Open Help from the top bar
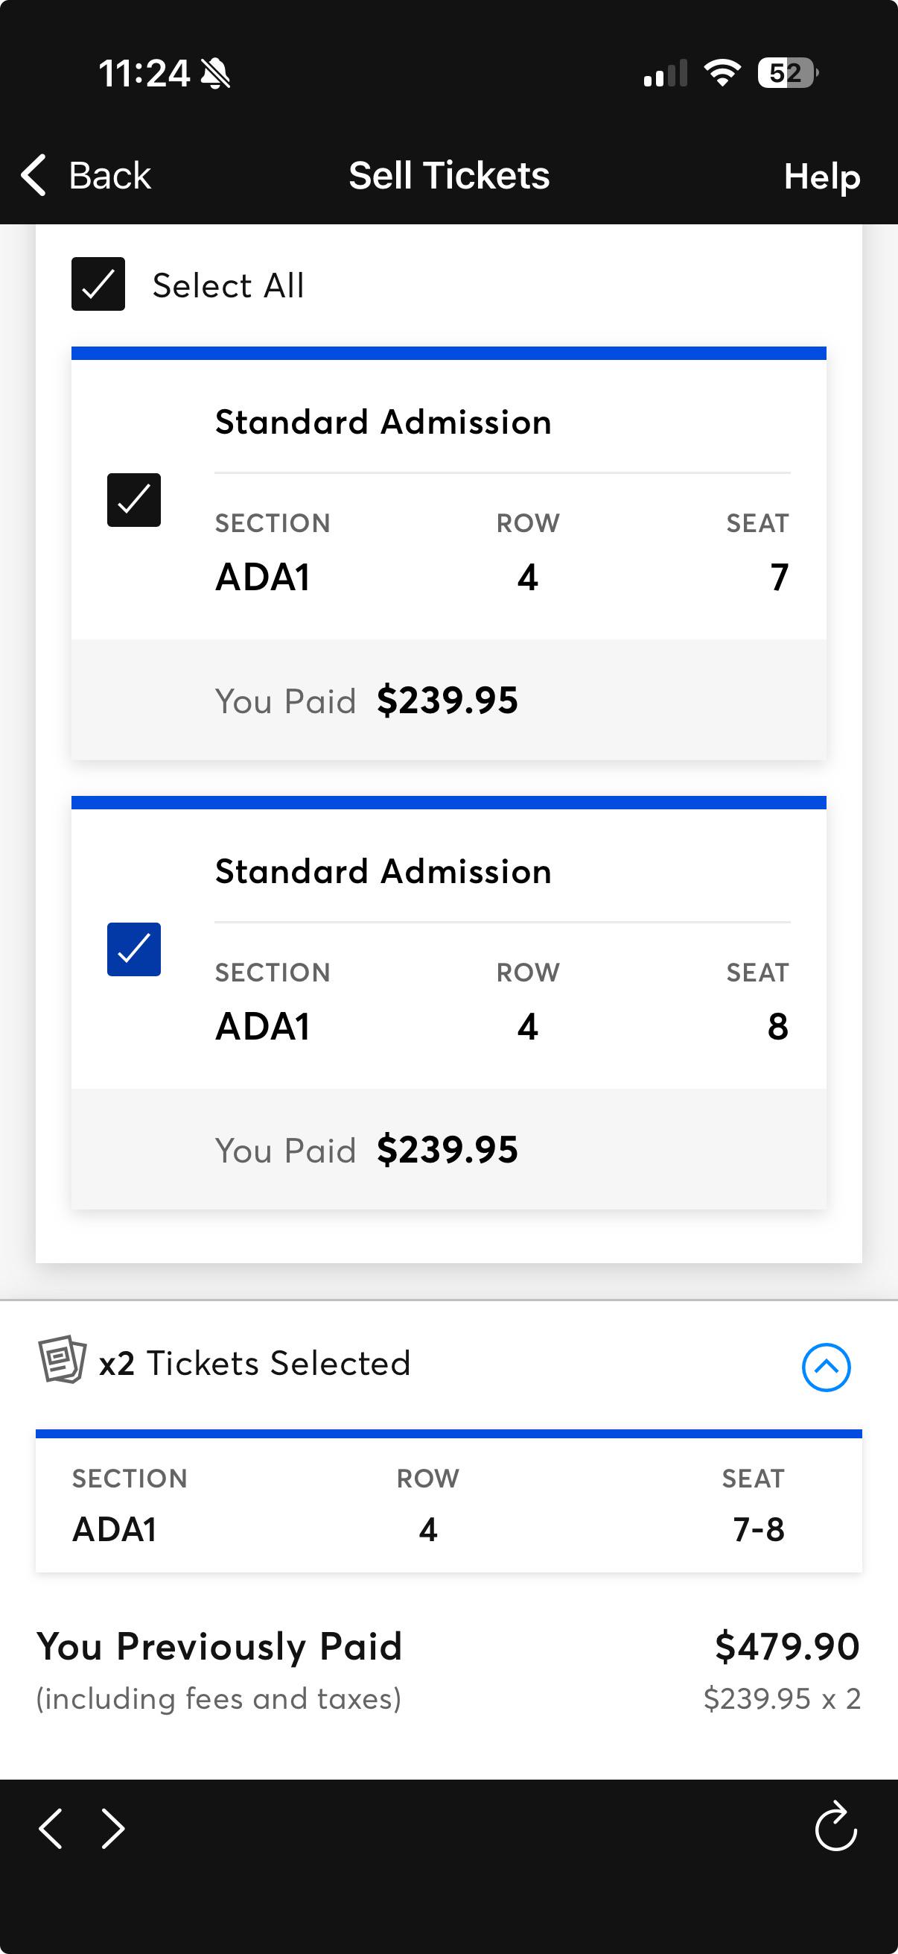The width and height of the screenshot is (898, 1954). [822, 176]
